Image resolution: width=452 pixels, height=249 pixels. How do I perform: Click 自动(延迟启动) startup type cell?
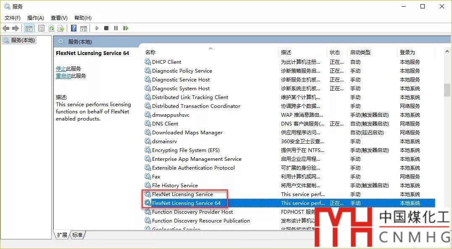point(367,133)
